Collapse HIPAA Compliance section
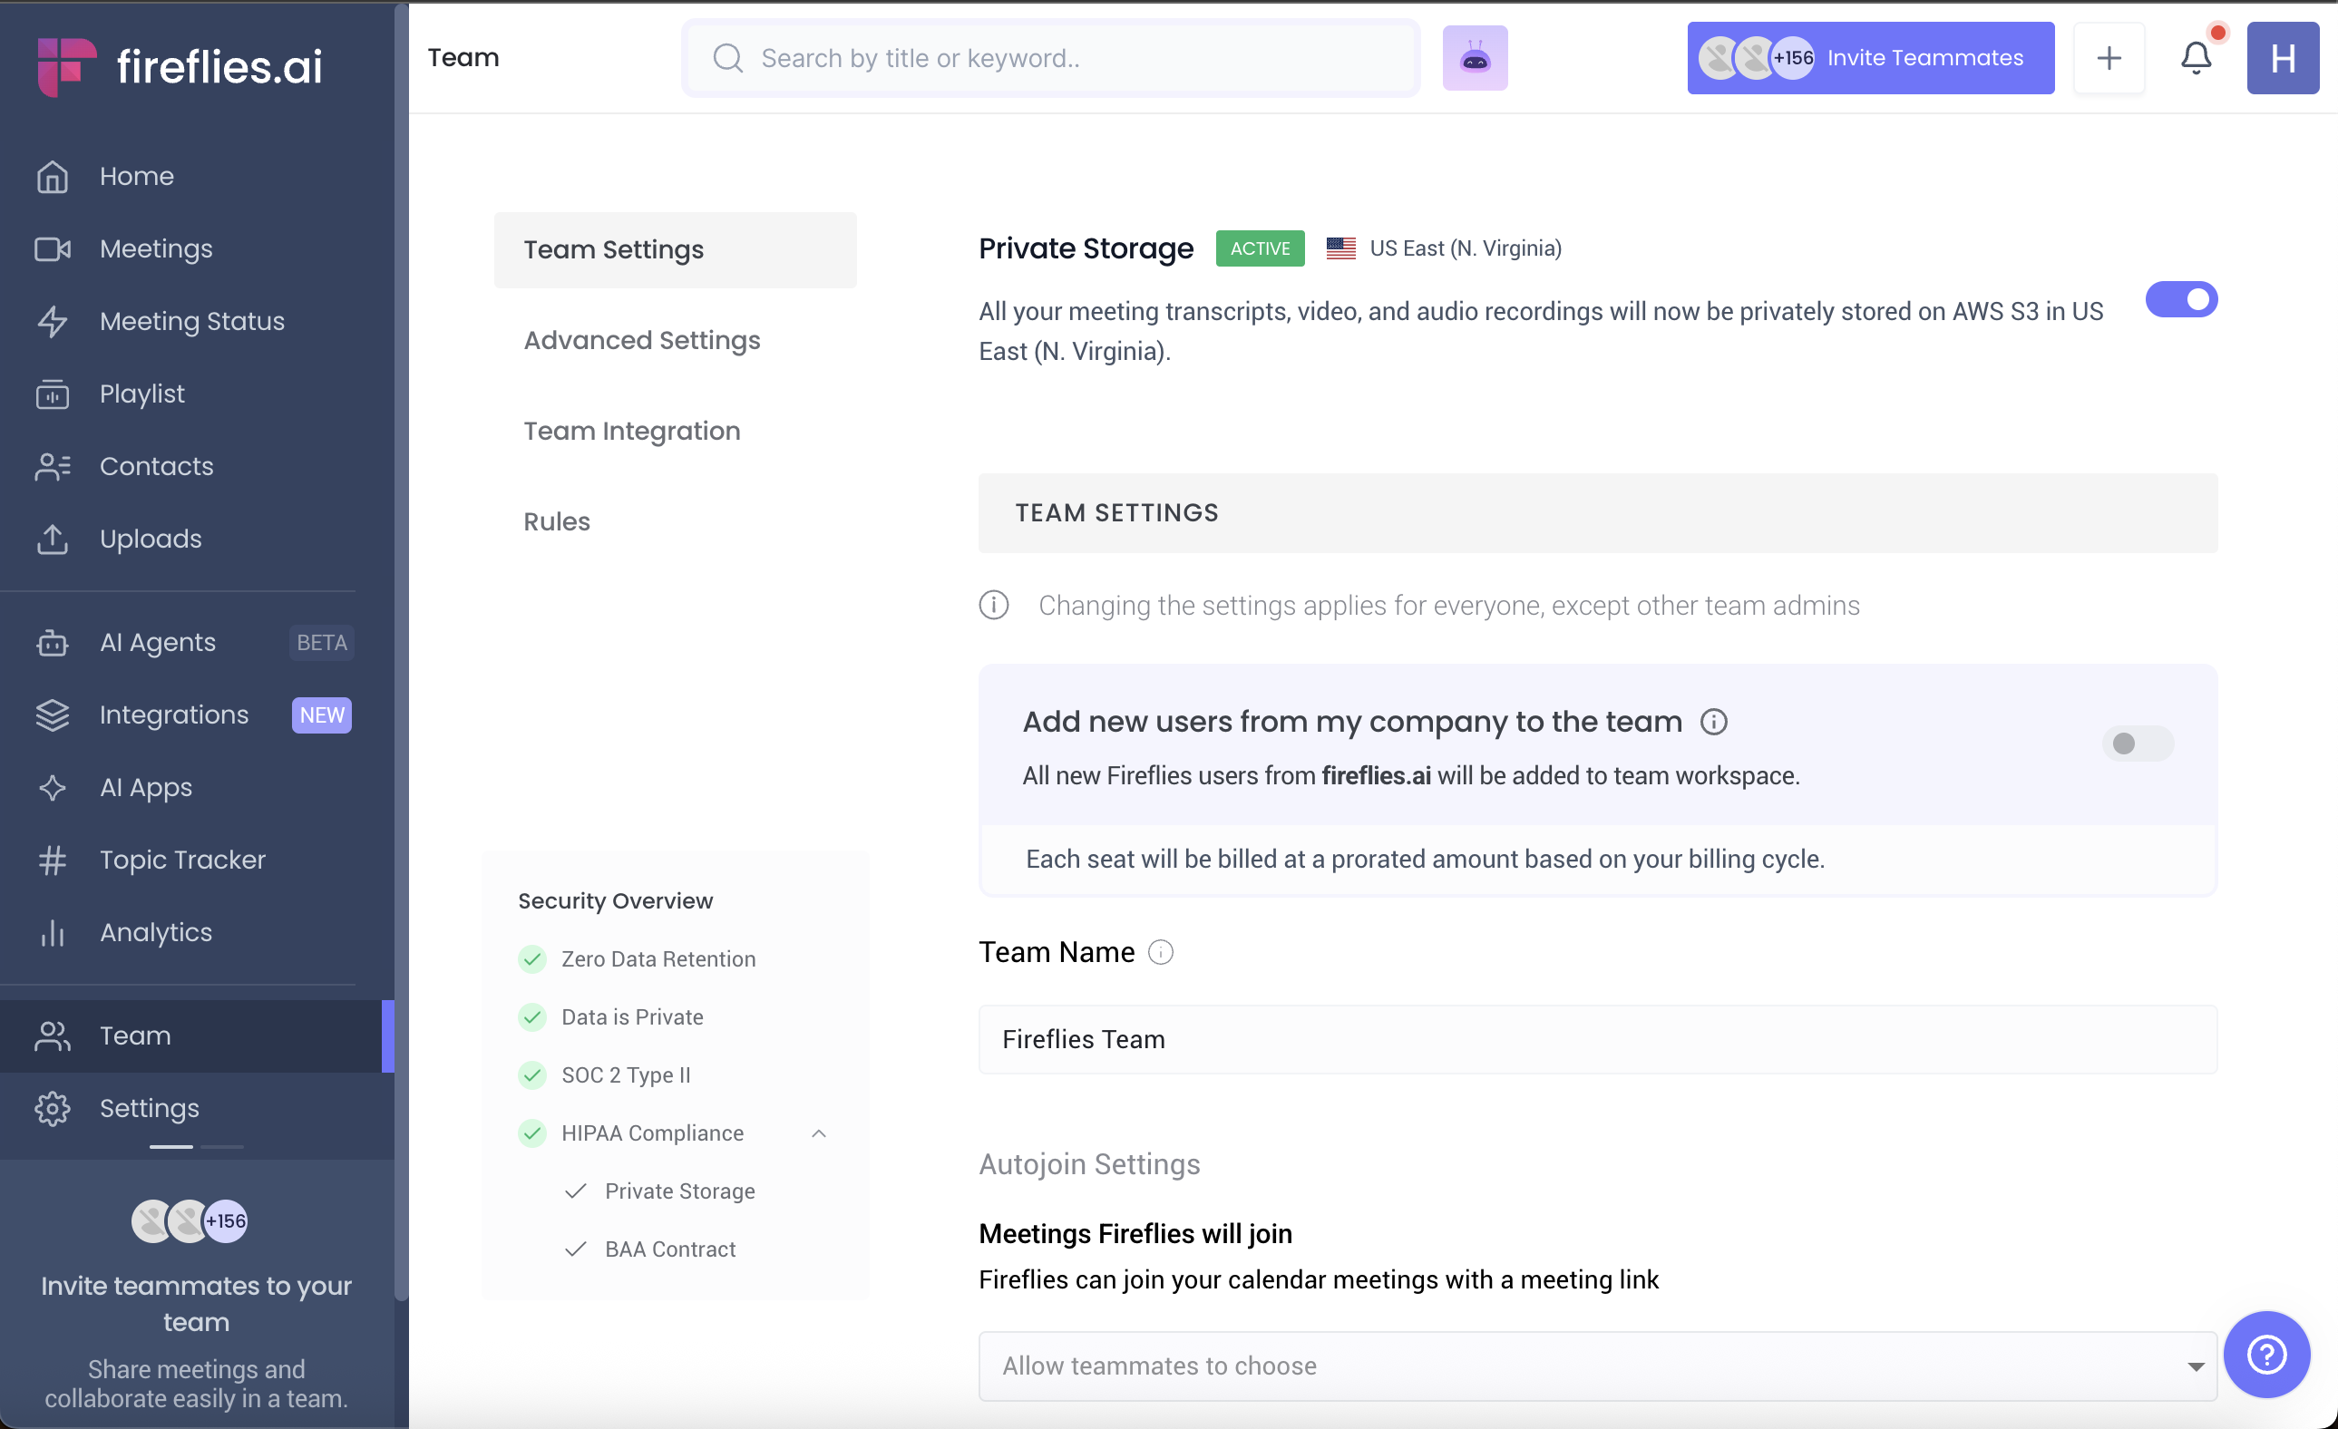2338x1429 pixels. coord(819,1133)
